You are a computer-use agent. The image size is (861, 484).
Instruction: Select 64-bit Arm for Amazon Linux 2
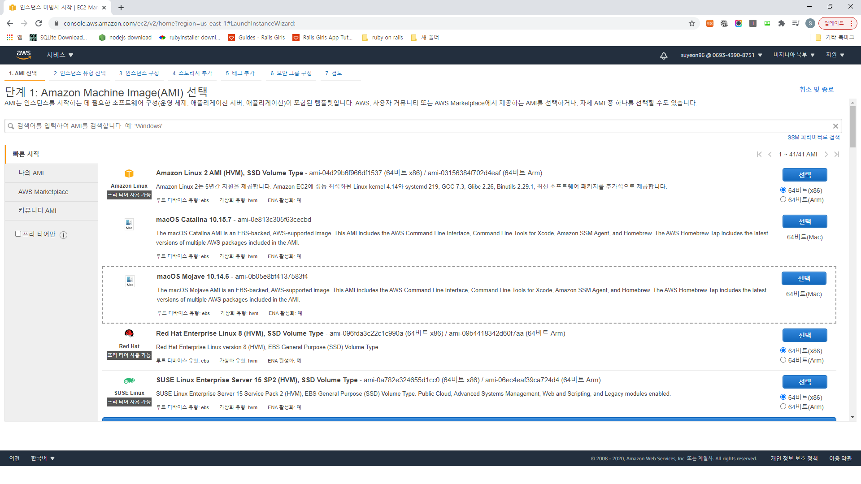click(783, 199)
